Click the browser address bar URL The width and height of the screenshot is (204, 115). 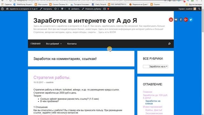[74, 1]
